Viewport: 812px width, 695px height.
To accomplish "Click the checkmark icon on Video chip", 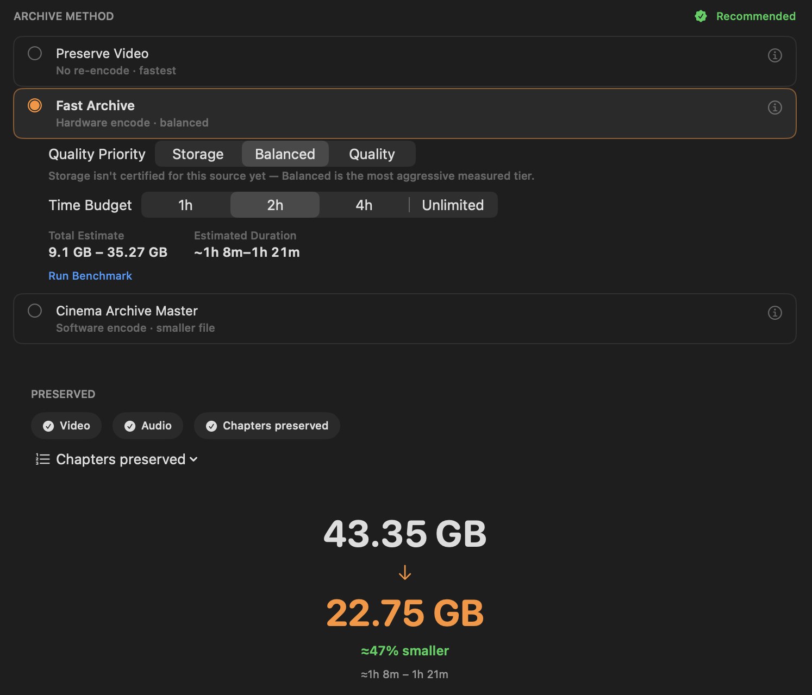I will point(48,426).
